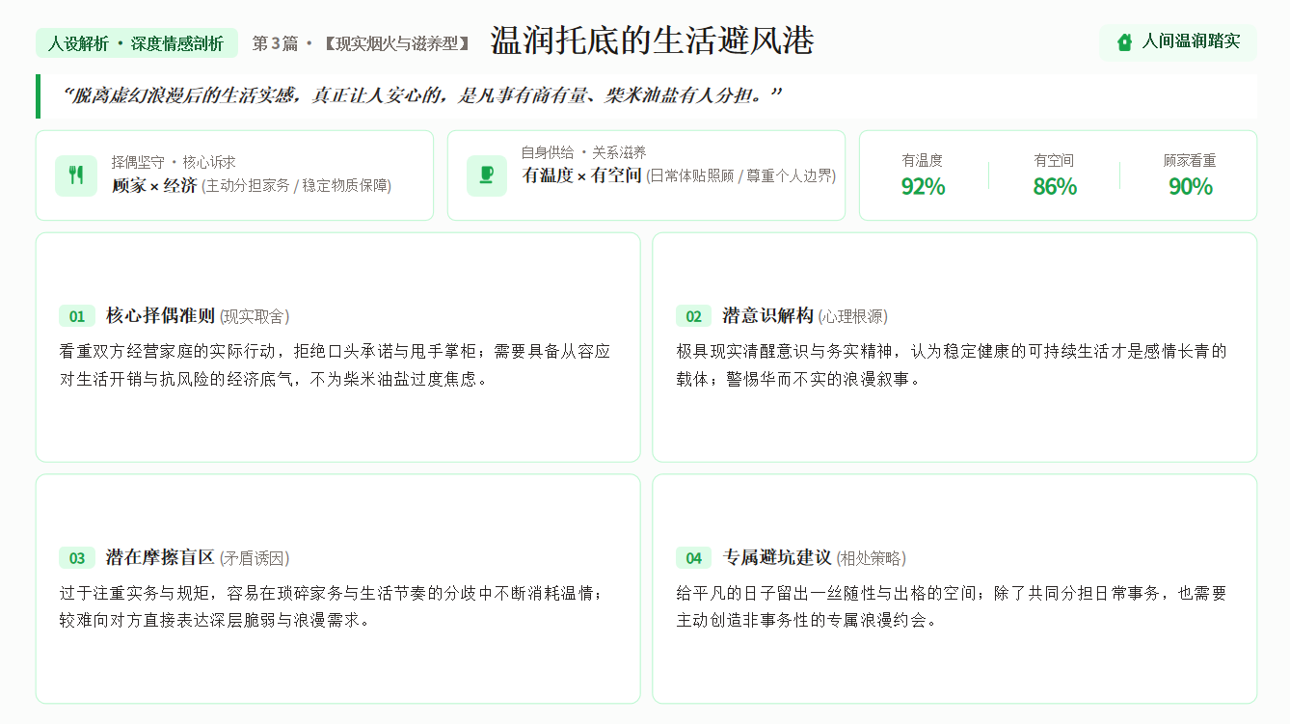Click the 潜在摩擦盲区 card heading
Image resolution: width=1290 pixels, height=724 pixels.
tap(160, 558)
